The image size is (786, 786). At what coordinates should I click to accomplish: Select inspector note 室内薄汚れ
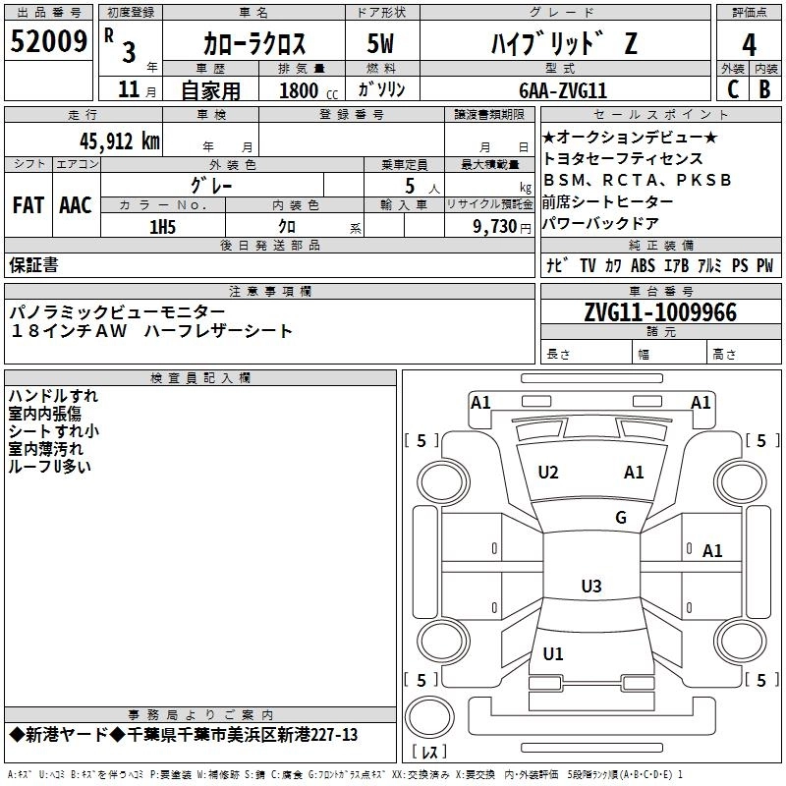pos(45,449)
